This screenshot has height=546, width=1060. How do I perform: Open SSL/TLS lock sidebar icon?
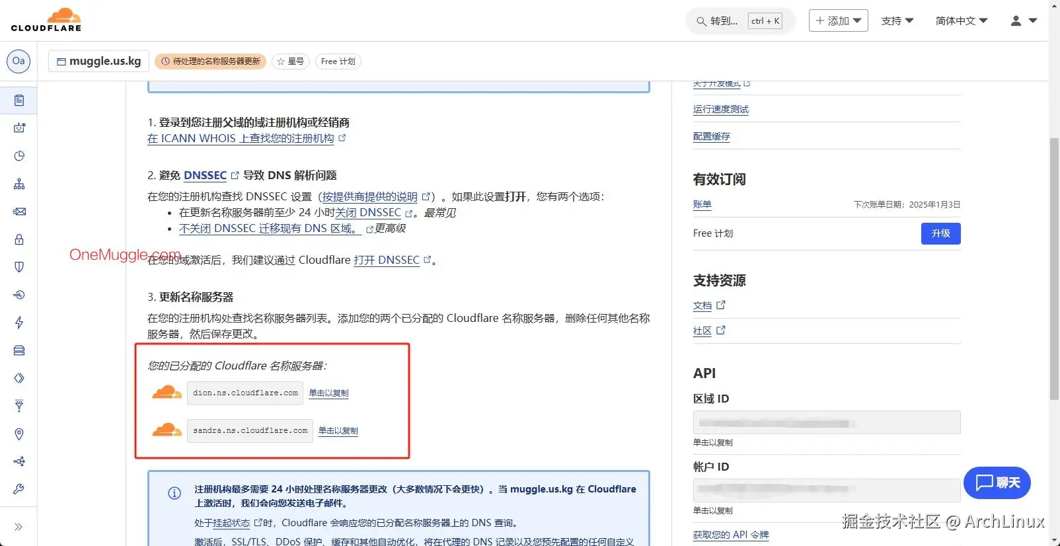tap(19, 239)
